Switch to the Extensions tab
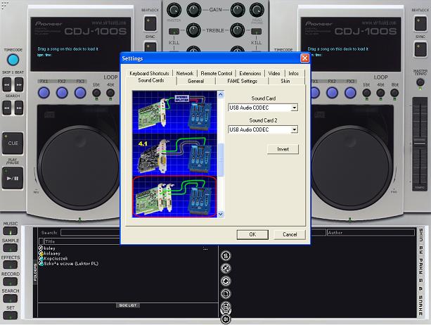Image resolution: width=431 pixels, height=325 pixels. [250, 73]
